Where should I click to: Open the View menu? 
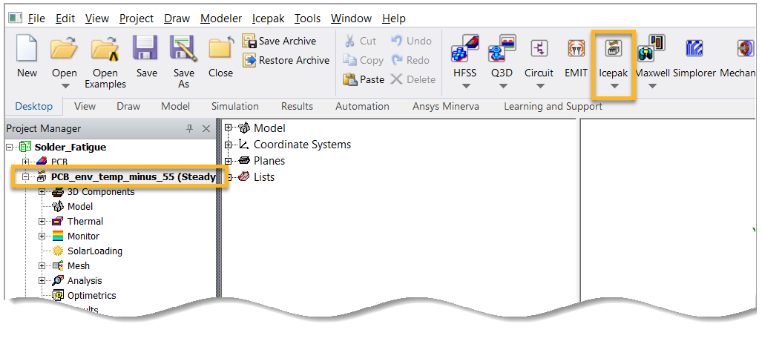[96, 19]
